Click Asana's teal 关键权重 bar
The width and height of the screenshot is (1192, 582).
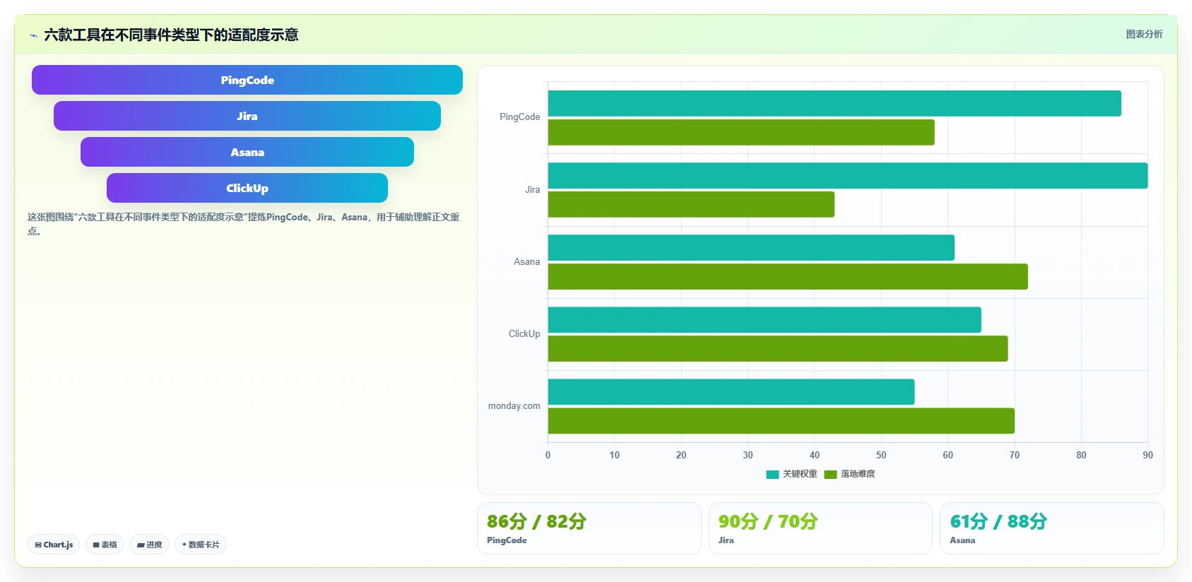[x=751, y=247]
